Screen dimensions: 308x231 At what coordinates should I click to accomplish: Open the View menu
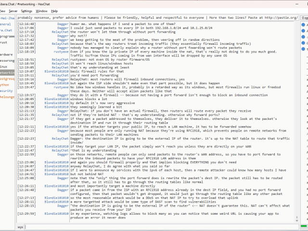1,11
